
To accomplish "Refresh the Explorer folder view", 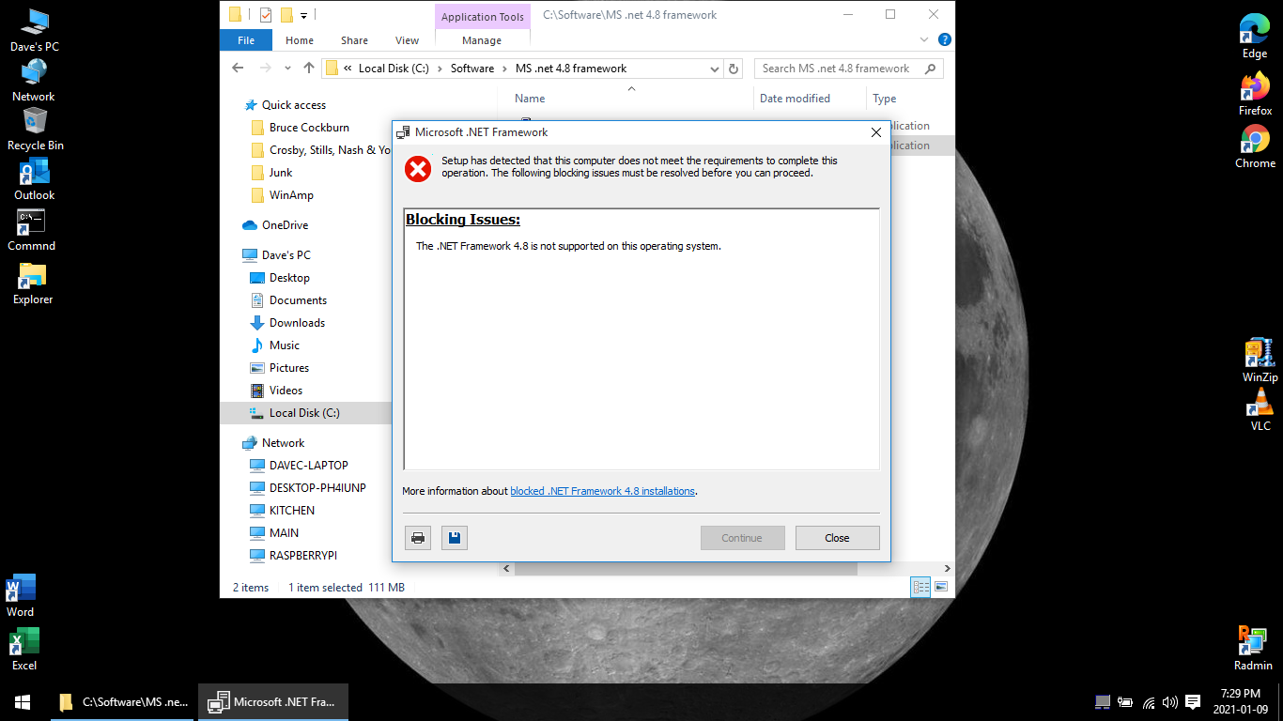I will coord(734,69).
